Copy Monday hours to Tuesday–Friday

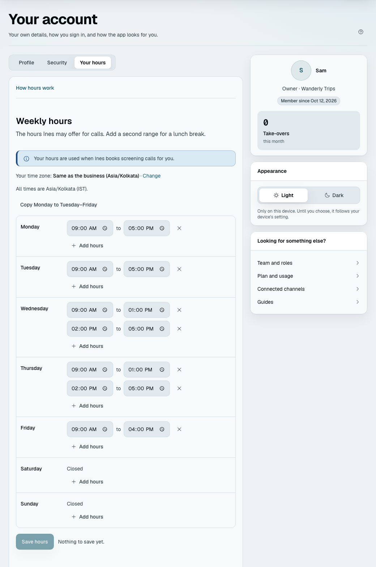click(x=59, y=205)
